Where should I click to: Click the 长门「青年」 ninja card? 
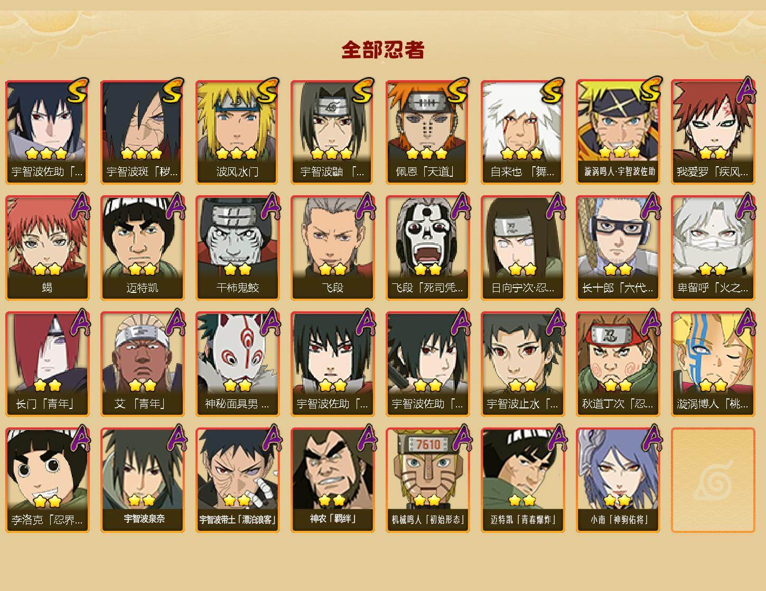(47, 364)
